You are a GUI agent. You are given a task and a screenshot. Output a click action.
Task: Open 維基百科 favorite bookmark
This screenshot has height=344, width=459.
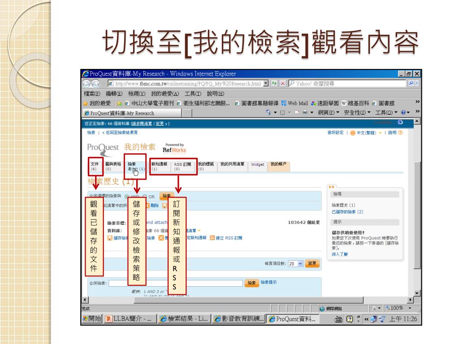pyautogui.click(x=355, y=103)
